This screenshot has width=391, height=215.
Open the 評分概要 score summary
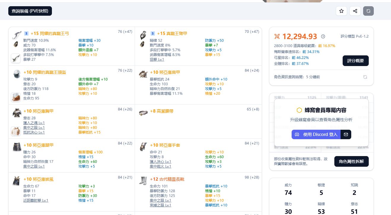click(355, 61)
